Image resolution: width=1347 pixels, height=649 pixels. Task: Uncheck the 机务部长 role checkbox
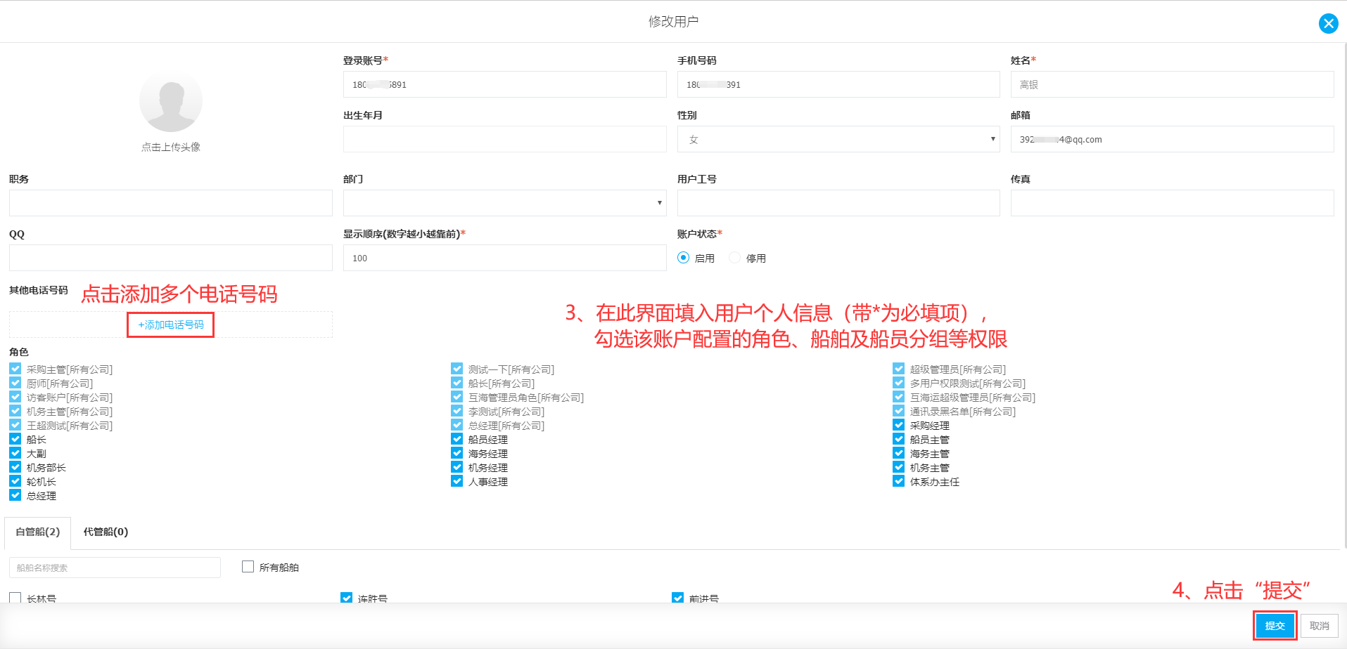pos(15,467)
